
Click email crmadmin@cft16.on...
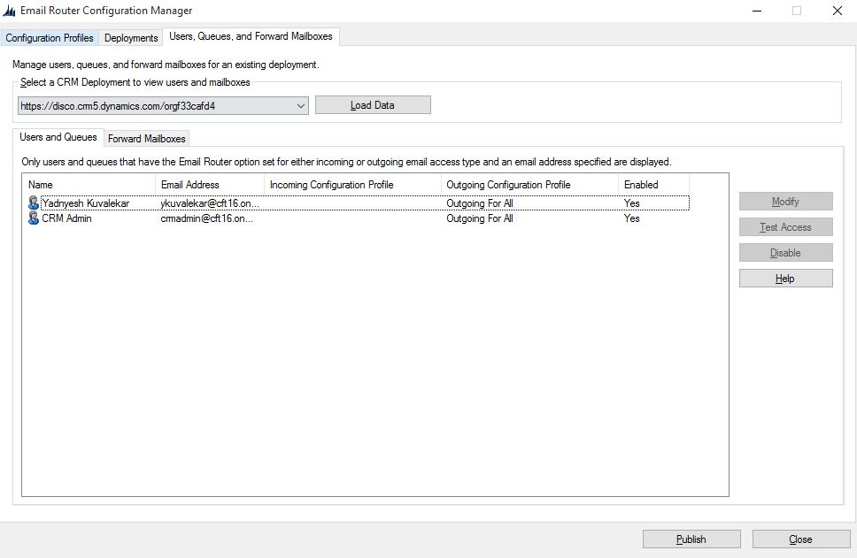[x=207, y=218]
